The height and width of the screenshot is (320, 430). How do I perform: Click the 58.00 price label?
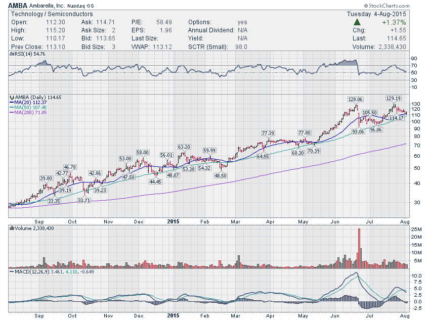tap(143, 153)
